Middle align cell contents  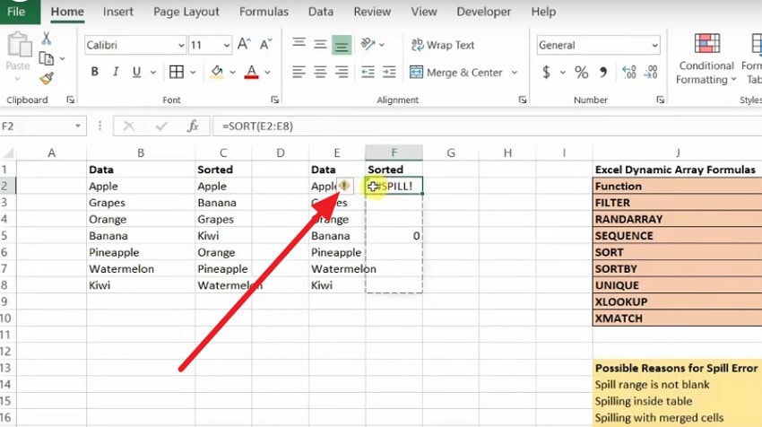[320, 45]
